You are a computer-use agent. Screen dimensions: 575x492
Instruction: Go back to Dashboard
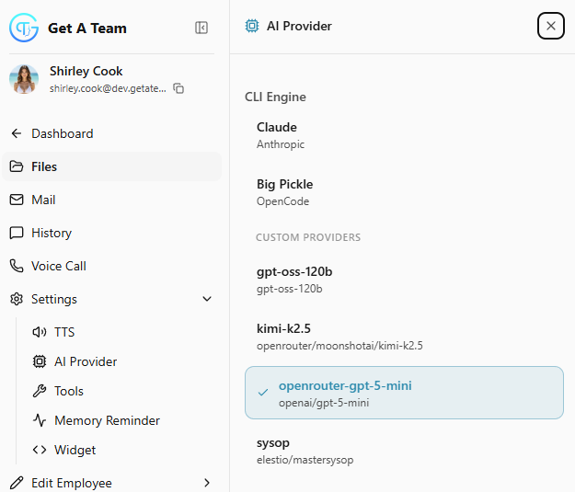click(62, 133)
